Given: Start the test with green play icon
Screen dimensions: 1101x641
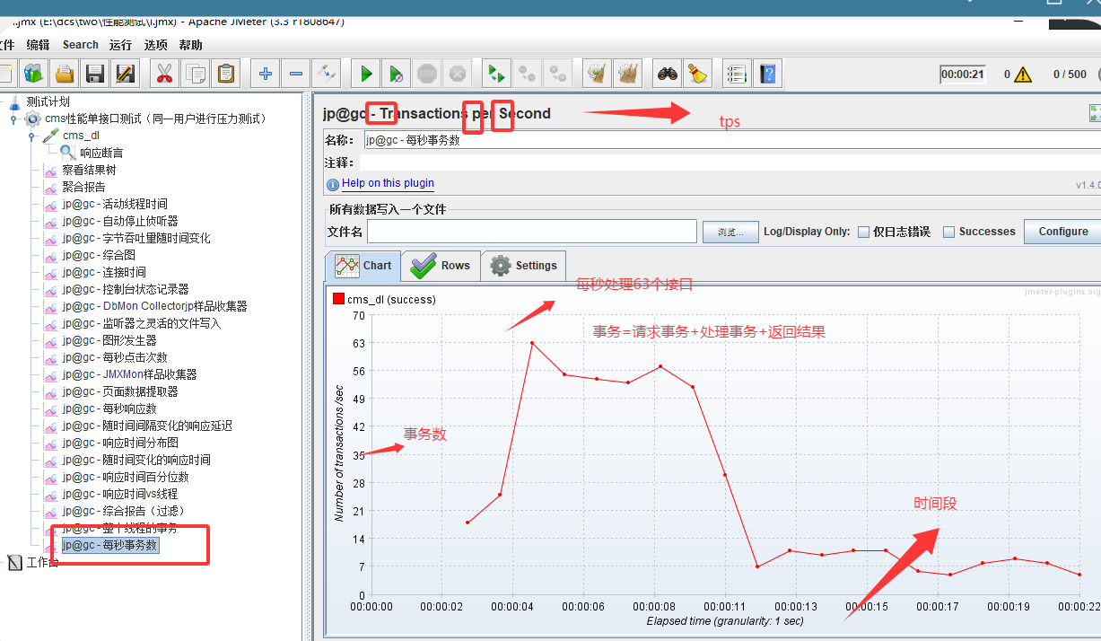Looking at the screenshot, I should pos(365,74).
